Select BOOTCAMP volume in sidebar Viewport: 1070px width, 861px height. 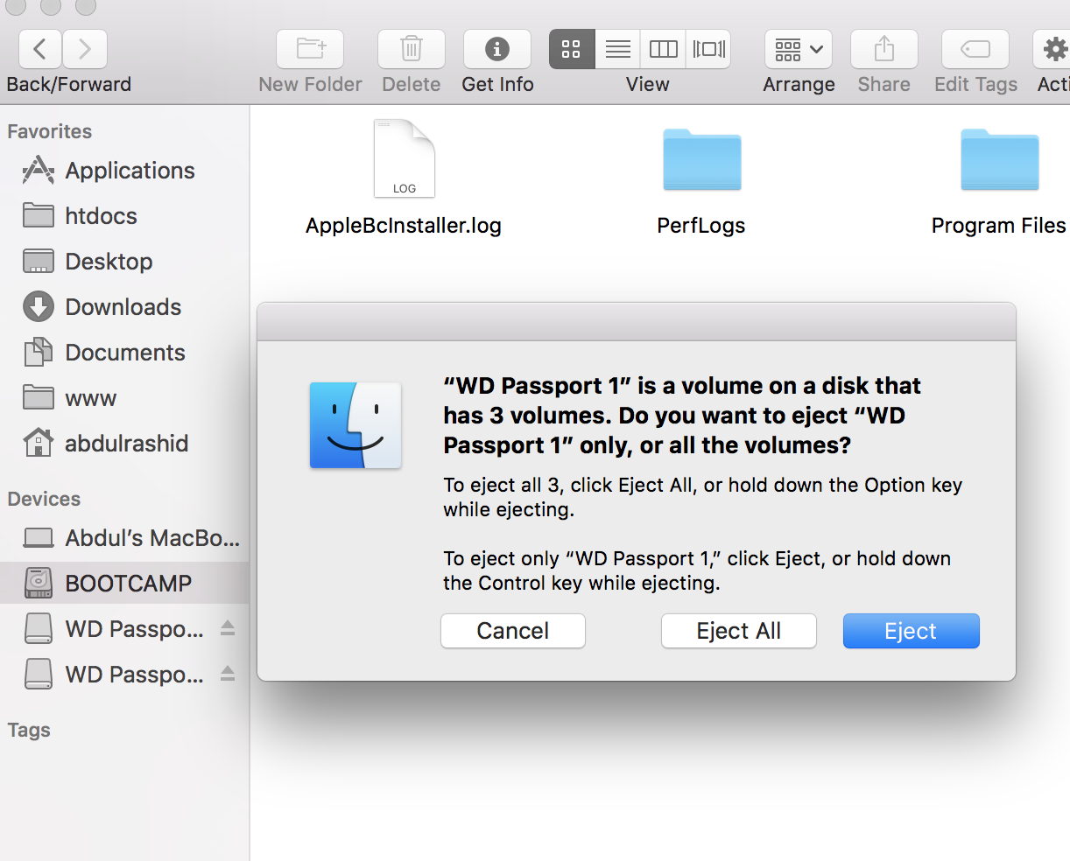124,583
